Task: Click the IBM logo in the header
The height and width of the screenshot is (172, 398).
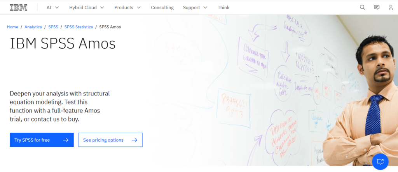Action: click(x=19, y=7)
